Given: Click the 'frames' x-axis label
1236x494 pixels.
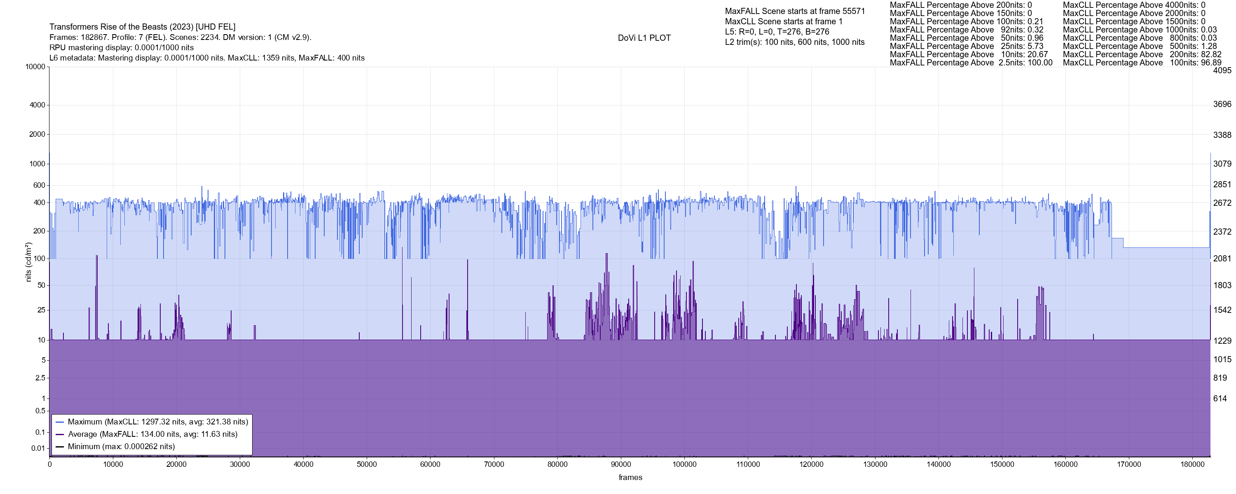Looking at the screenshot, I should click(630, 478).
